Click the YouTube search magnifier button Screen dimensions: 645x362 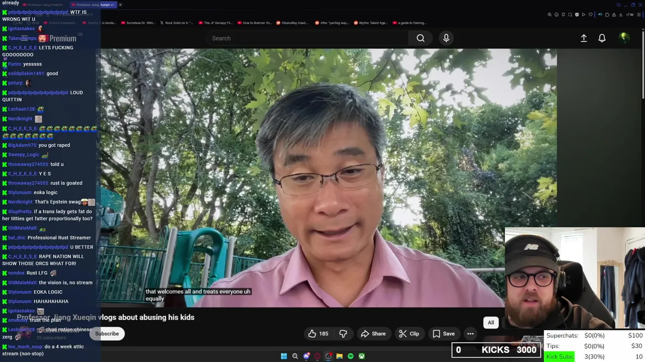pos(420,38)
